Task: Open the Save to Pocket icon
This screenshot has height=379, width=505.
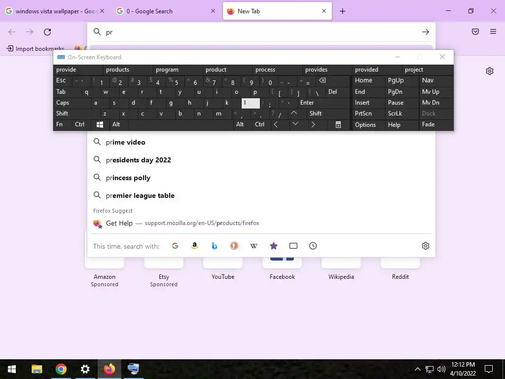Action: pyautogui.click(x=475, y=32)
